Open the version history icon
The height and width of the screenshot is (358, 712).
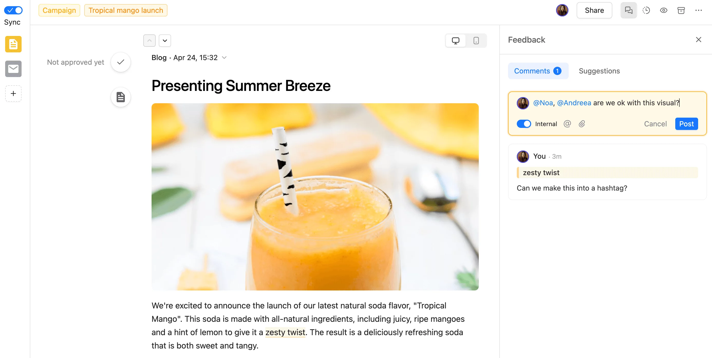[646, 10]
